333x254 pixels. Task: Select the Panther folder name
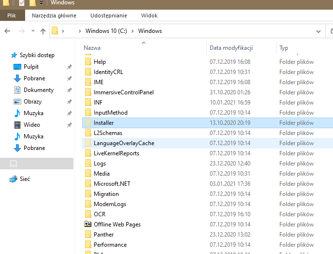pos(103,235)
